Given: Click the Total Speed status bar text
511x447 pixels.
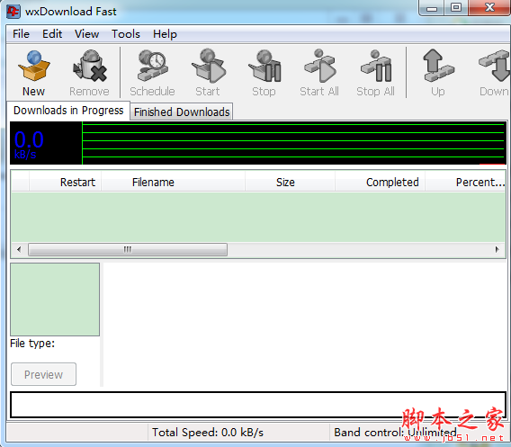Looking at the screenshot, I should [x=208, y=433].
